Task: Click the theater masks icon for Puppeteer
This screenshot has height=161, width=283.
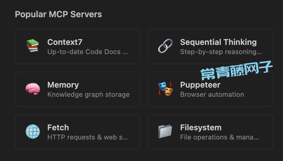Action: click(165, 89)
